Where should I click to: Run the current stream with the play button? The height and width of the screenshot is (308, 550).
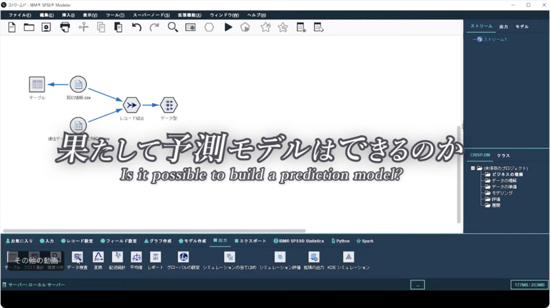tap(228, 27)
